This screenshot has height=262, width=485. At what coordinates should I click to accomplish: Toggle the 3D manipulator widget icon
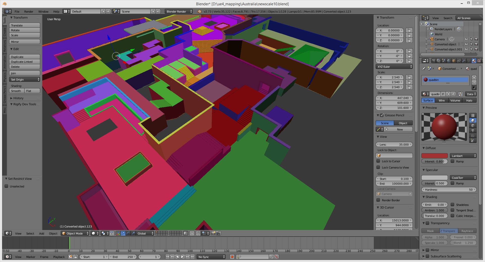pyautogui.click(x=118, y=233)
